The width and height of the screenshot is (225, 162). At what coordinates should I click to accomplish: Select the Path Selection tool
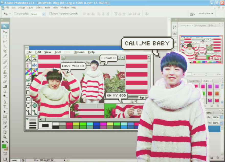point(5,112)
